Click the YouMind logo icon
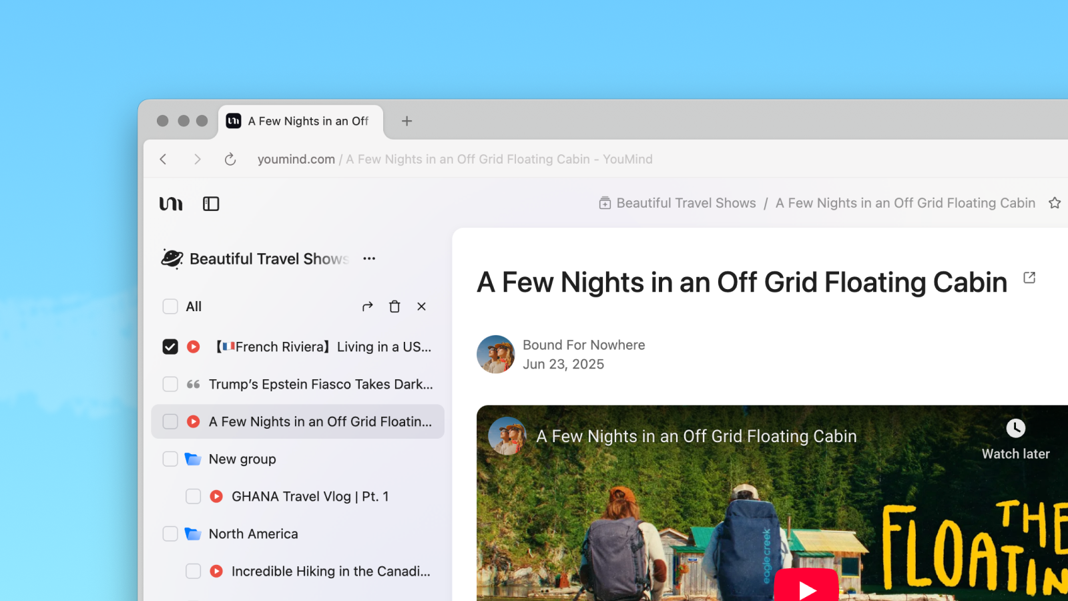Viewport: 1068px width, 601px height. pos(171,204)
